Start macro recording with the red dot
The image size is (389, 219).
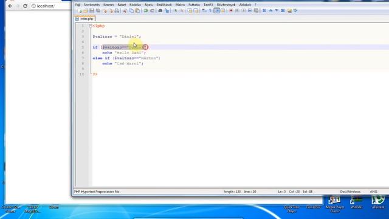pyautogui.click(x=231, y=11)
